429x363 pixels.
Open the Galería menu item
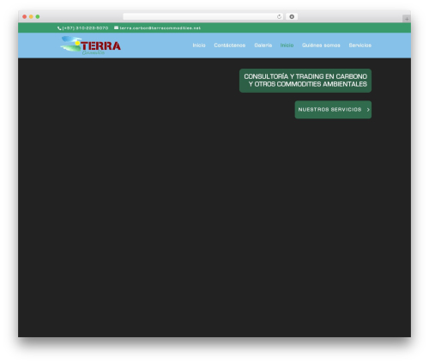[x=263, y=45]
